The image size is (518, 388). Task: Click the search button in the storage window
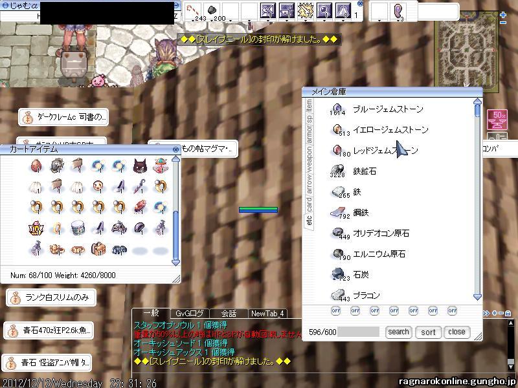(x=398, y=332)
